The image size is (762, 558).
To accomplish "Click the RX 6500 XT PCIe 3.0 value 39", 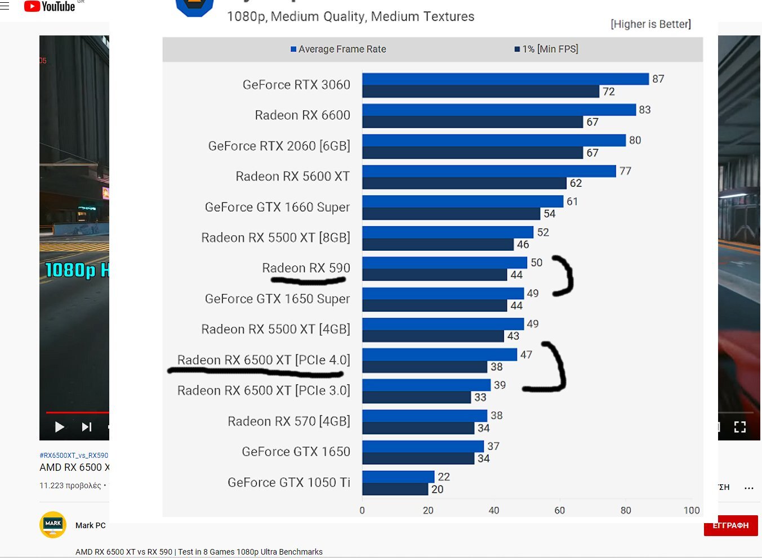I will click(x=500, y=385).
